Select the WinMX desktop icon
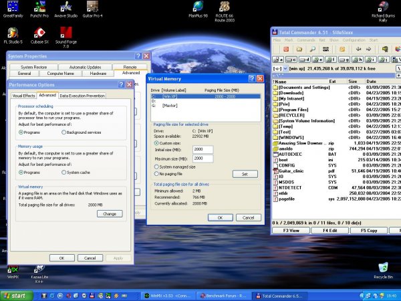Image resolution: width=401 pixels, height=301 pixels. click(13, 272)
